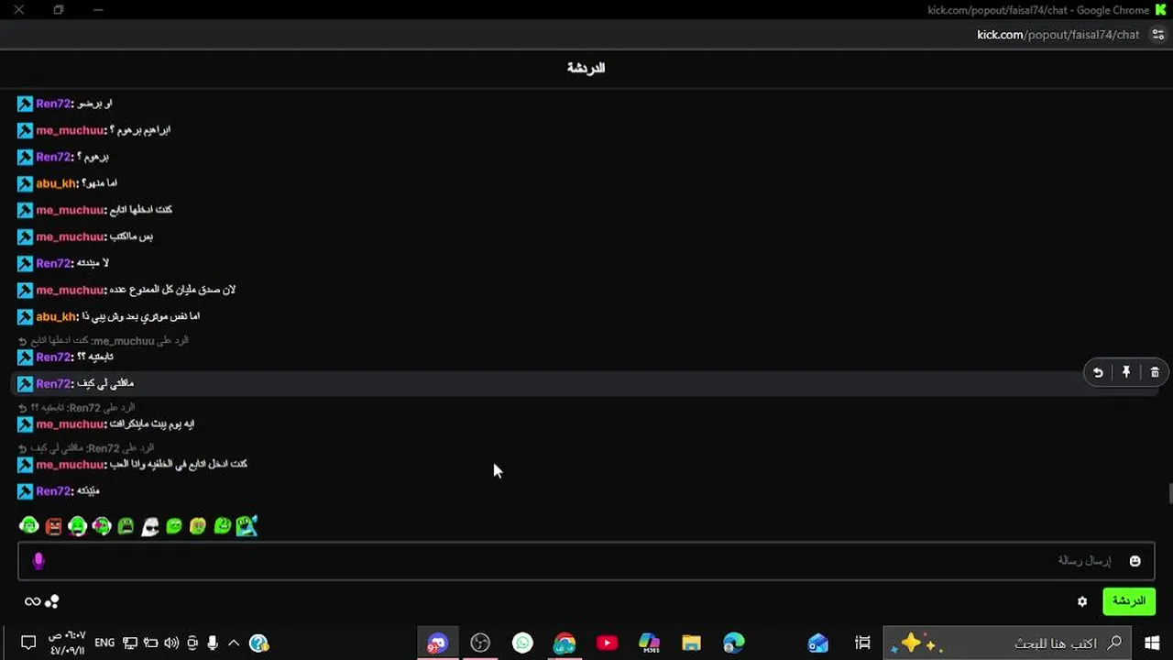Click moderator badge on highlighted Ren72 message
The image size is (1173, 660).
tap(26, 383)
